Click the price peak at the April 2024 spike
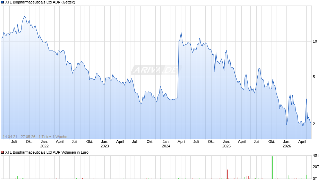 click(x=181, y=32)
